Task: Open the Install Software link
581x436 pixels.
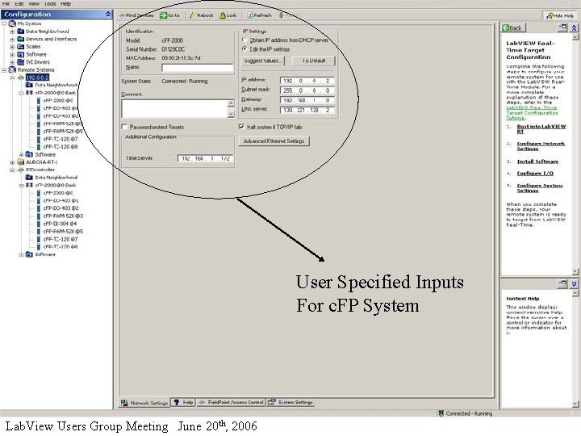Action: pos(537,161)
